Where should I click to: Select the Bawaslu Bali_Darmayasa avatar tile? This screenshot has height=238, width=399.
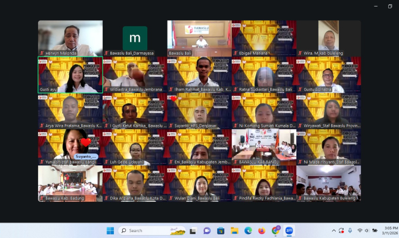tap(135, 38)
